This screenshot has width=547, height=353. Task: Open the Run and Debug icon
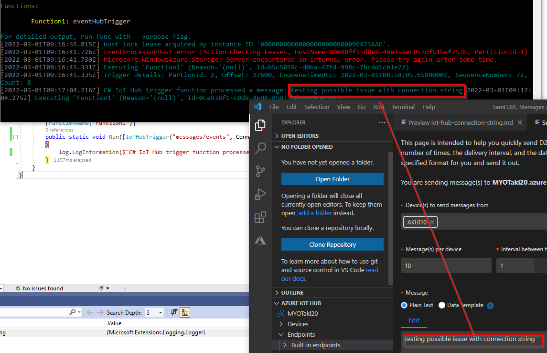click(260, 194)
